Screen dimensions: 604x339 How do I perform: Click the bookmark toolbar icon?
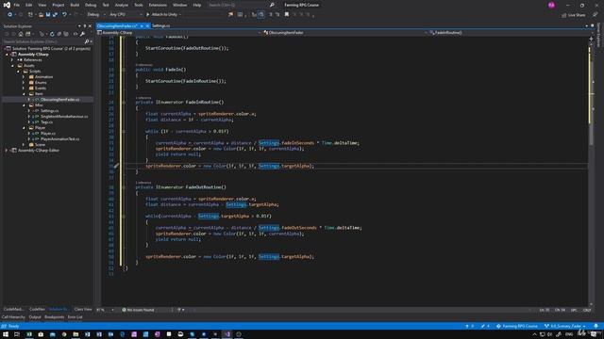point(287,15)
